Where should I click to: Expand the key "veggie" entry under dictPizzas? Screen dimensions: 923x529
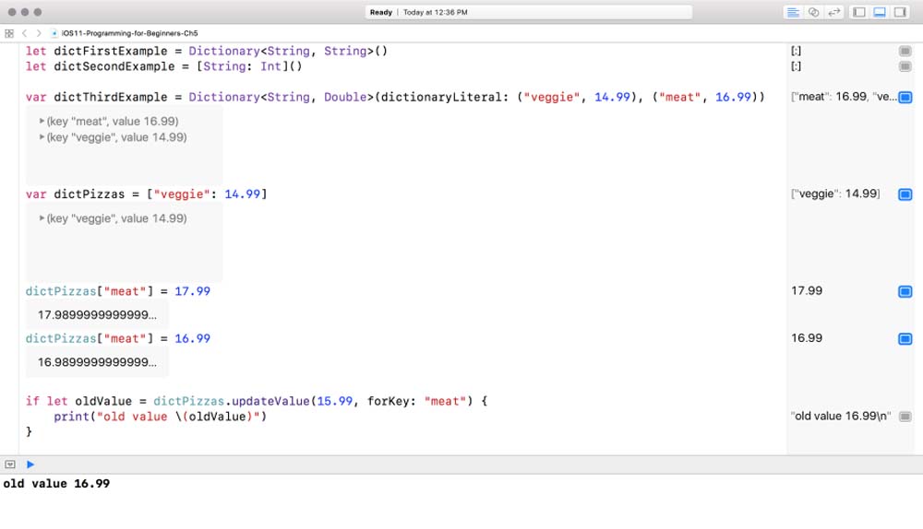pyautogui.click(x=42, y=218)
